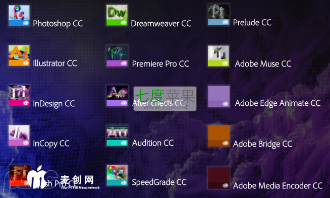
Task: Click the "Premiere Pro CC" text
Action: point(160,63)
